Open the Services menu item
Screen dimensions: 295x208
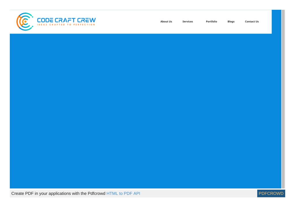pyautogui.click(x=187, y=22)
